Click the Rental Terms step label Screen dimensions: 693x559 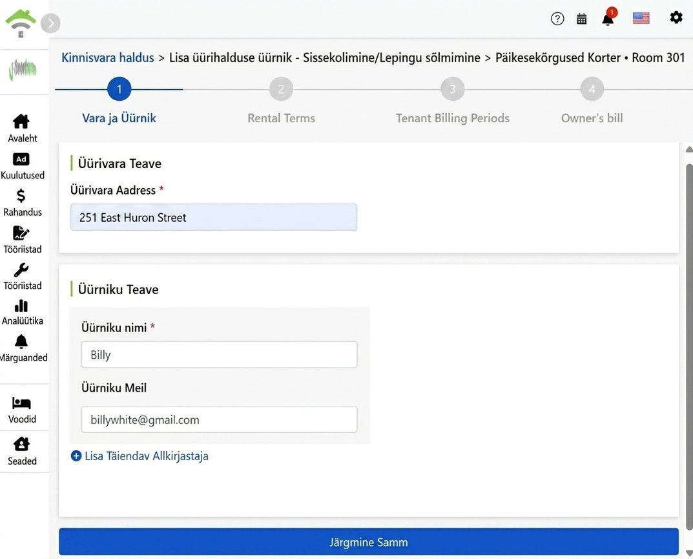[281, 118]
